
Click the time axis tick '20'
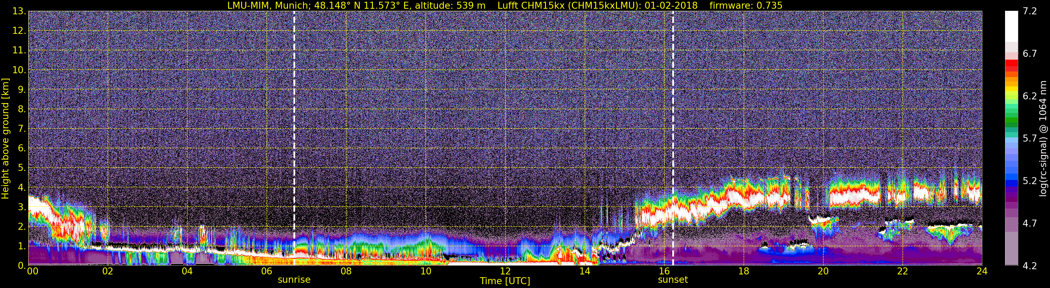click(x=823, y=271)
